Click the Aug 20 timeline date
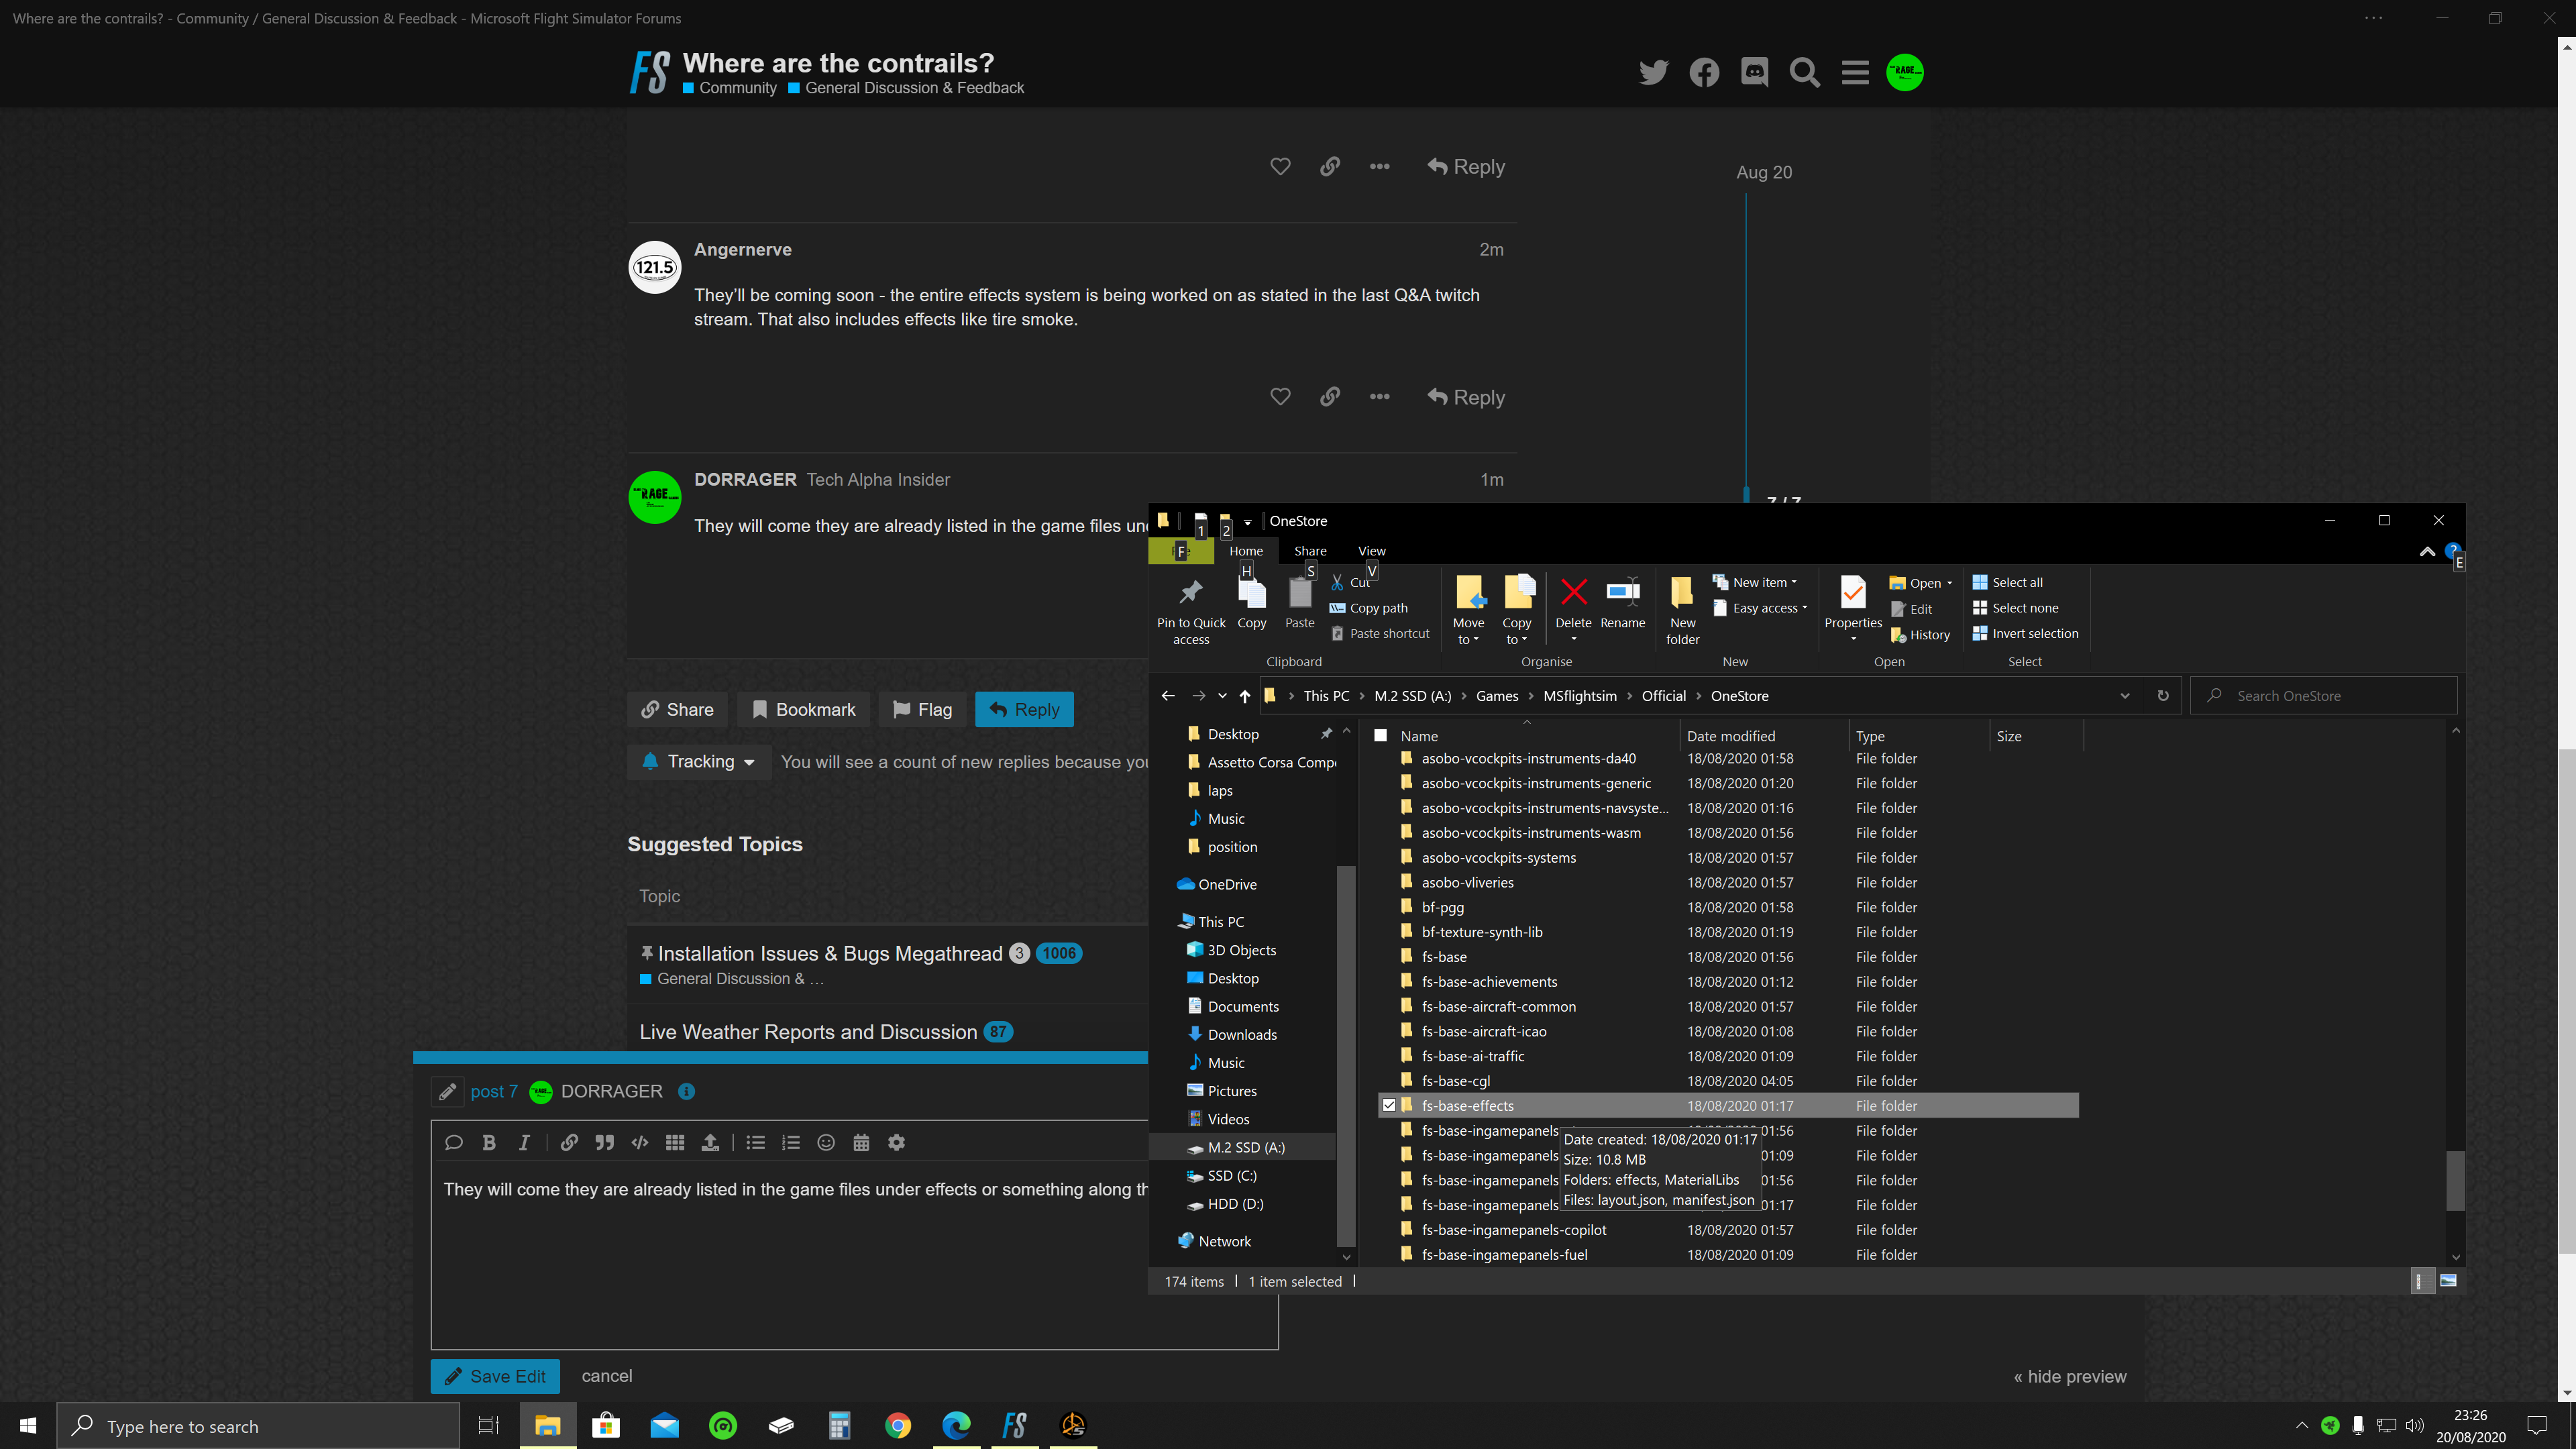 1764,172
